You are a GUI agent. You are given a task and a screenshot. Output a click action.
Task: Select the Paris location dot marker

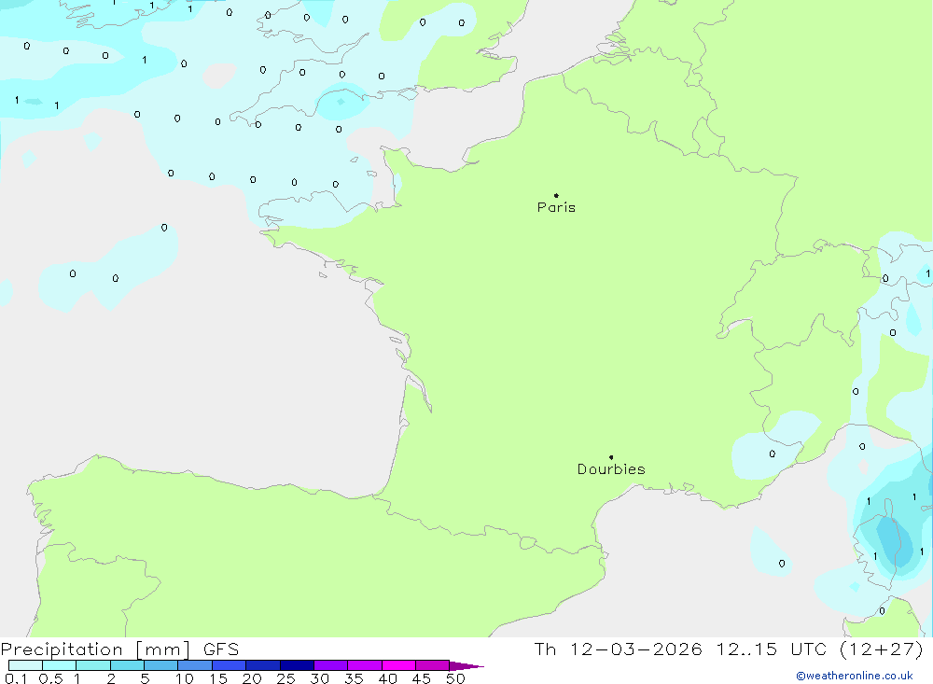click(556, 195)
